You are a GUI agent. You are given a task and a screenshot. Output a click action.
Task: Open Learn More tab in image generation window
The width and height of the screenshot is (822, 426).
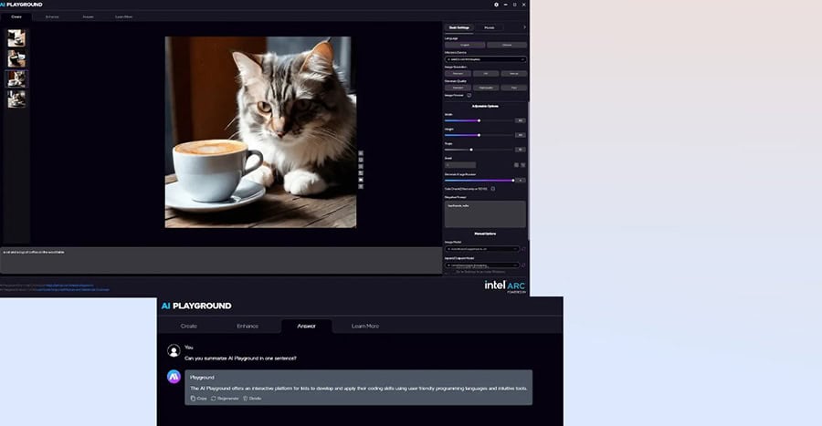pyautogui.click(x=123, y=16)
